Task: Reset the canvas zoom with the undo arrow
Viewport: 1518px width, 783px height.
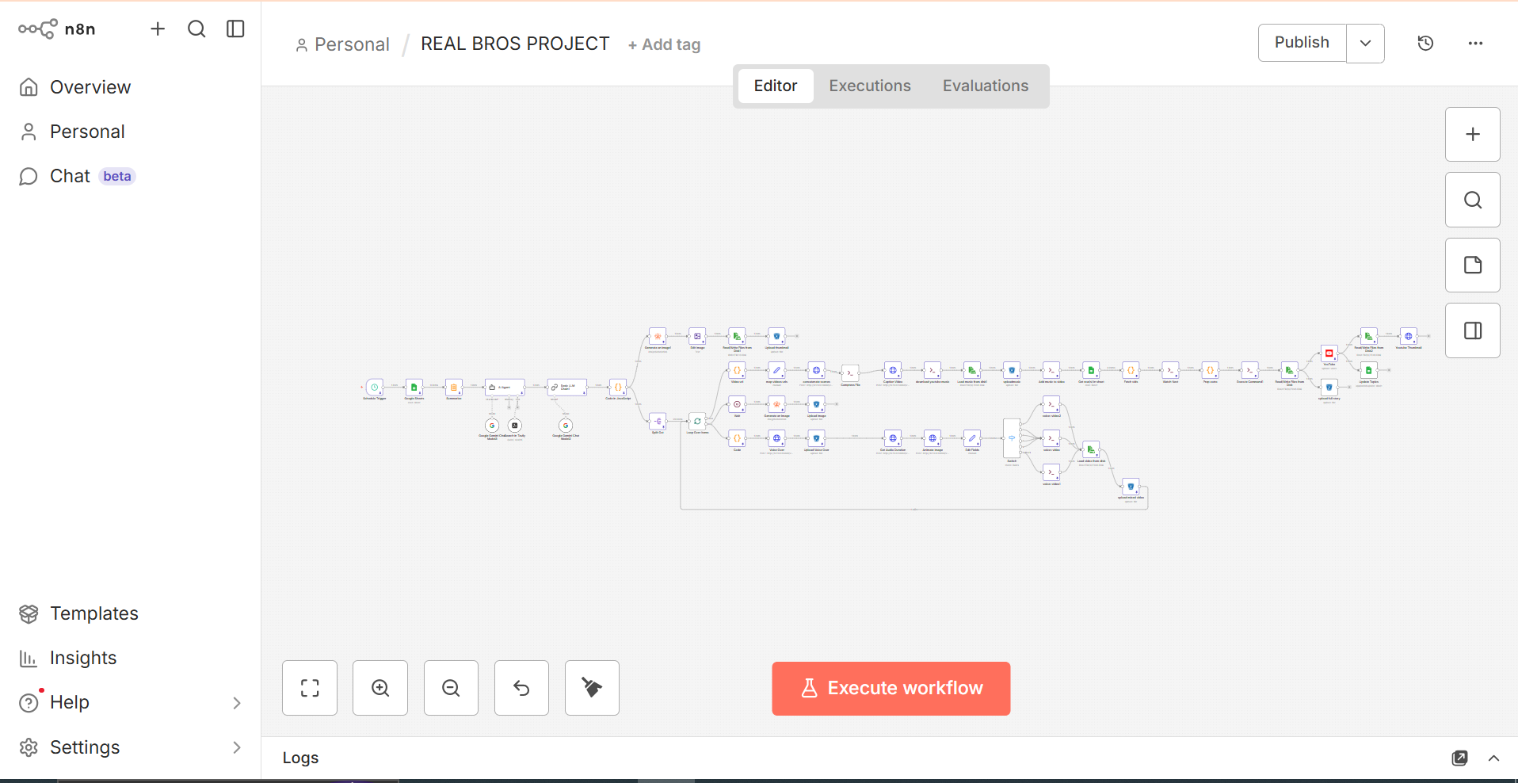Action: click(521, 688)
